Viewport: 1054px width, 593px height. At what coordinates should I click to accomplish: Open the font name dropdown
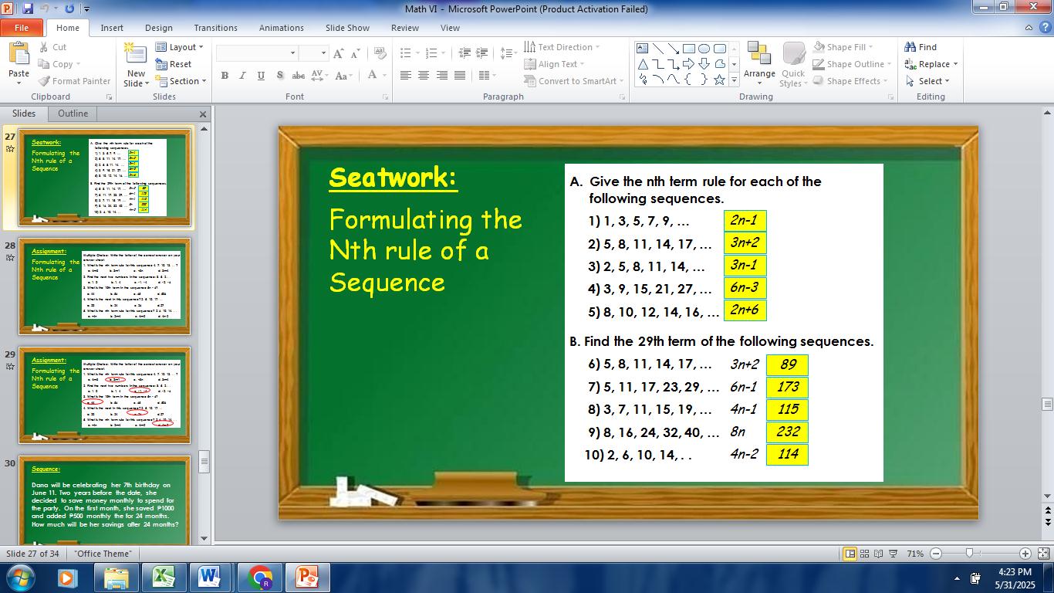292,53
